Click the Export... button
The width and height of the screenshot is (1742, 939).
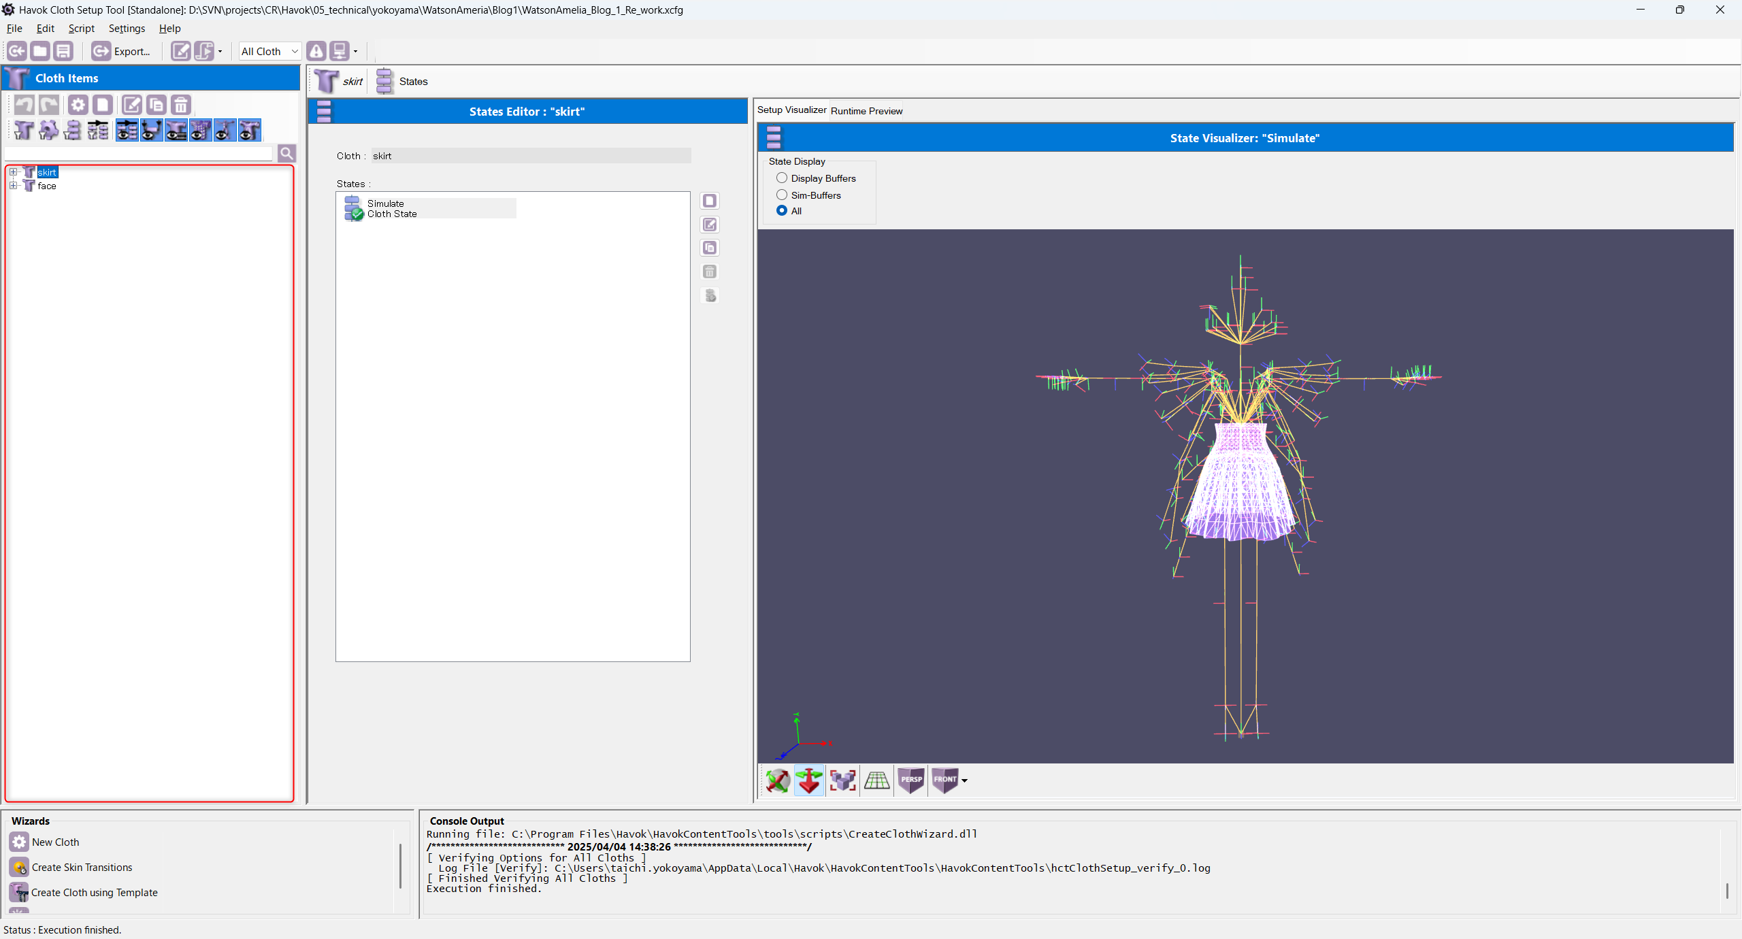point(122,51)
